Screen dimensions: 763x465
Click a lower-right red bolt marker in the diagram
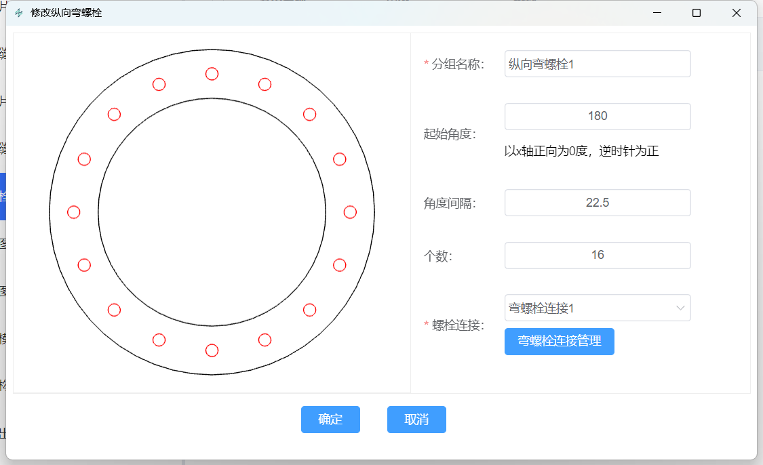pos(310,310)
